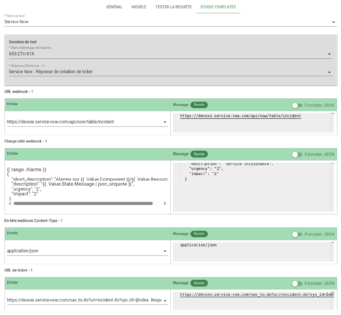Select the Studio Templates tab
The image size is (341, 315).
(218, 7)
